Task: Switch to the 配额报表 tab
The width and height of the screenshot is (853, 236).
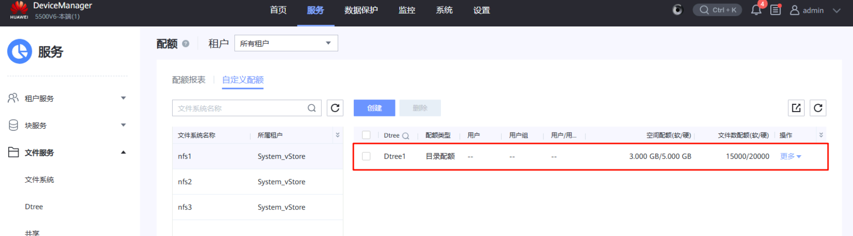Action: click(x=189, y=80)
